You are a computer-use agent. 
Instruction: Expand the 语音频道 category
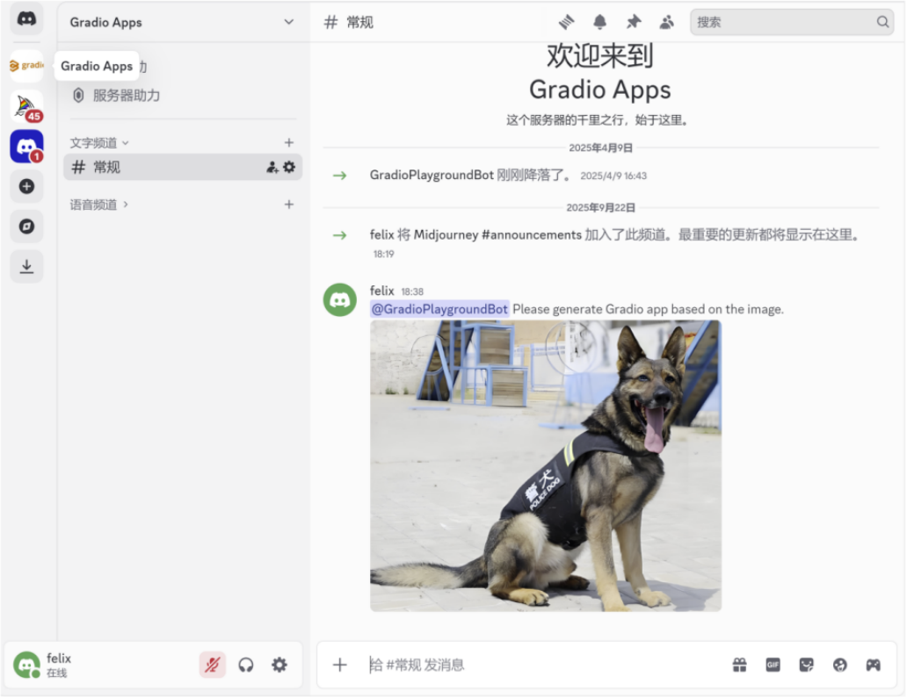tap(99, 205)
